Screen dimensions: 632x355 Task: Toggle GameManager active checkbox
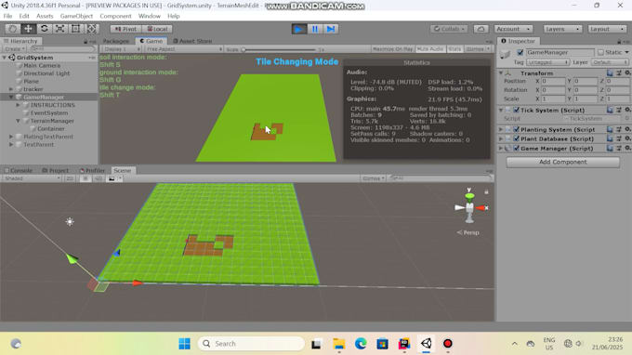(x=520, y=52)
